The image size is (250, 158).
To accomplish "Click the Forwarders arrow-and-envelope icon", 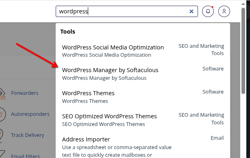I will [2, 94].
